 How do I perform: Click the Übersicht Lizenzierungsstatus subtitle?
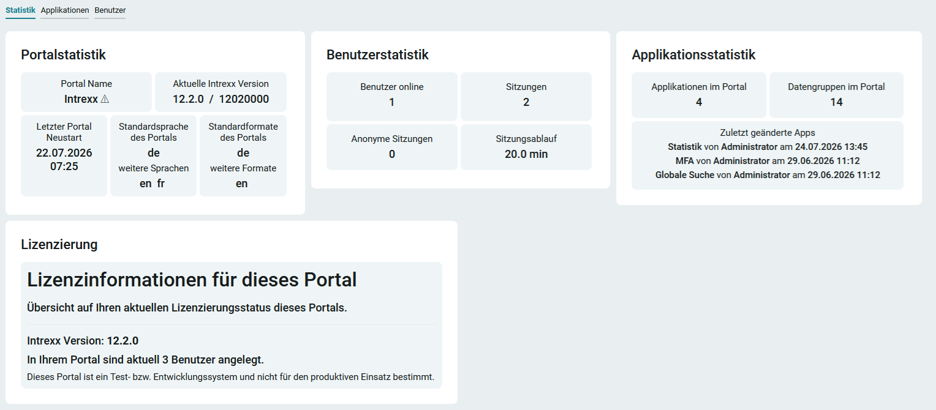[187, 308]
